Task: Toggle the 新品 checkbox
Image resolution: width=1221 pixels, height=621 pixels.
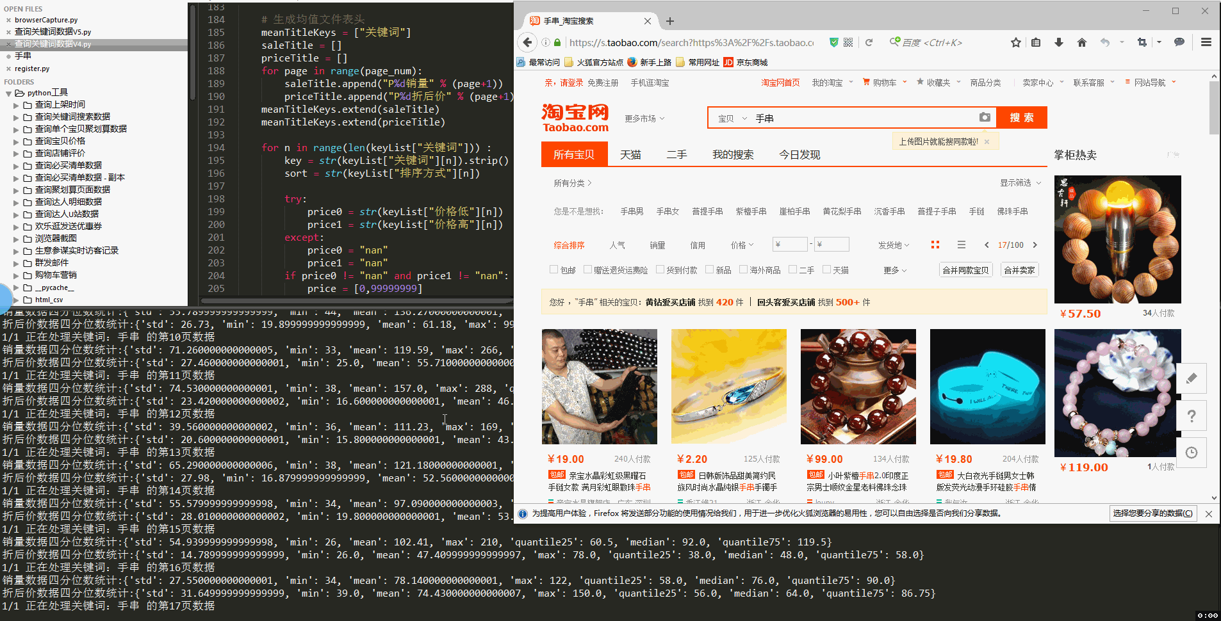Action: (x=709, y=270)
